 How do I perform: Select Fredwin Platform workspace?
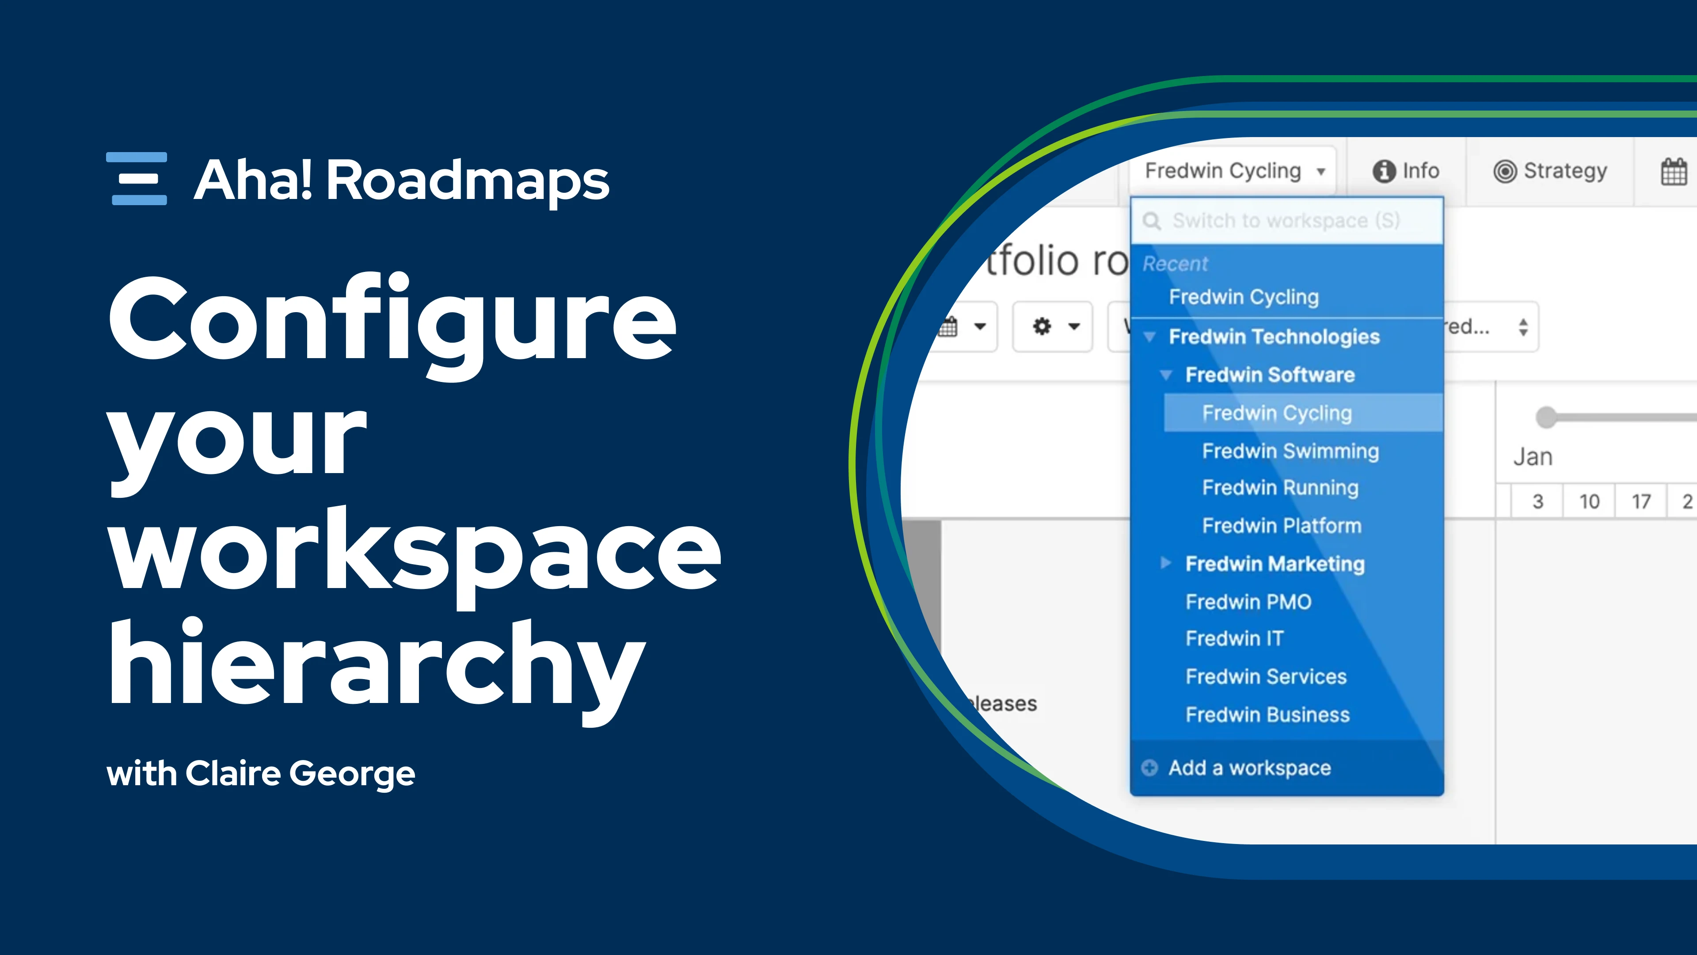(x=1281, y=525)
